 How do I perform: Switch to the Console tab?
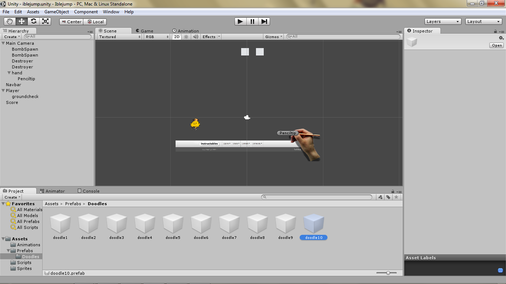(89, 191)
